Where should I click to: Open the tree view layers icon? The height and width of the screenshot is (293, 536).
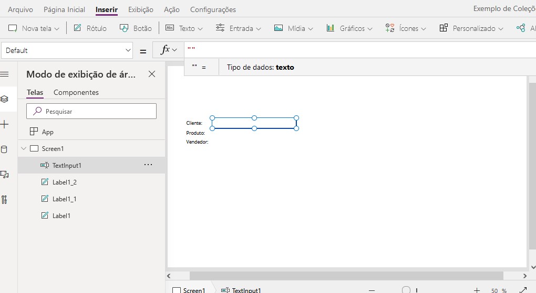coord(4,99)
